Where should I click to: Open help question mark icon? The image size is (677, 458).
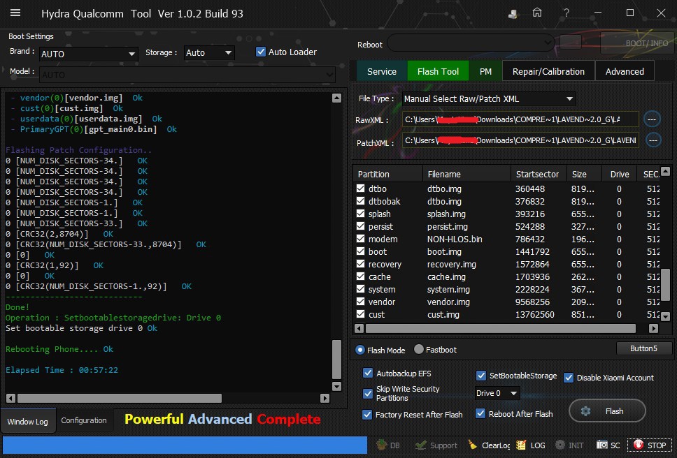(x=566, y=13)
